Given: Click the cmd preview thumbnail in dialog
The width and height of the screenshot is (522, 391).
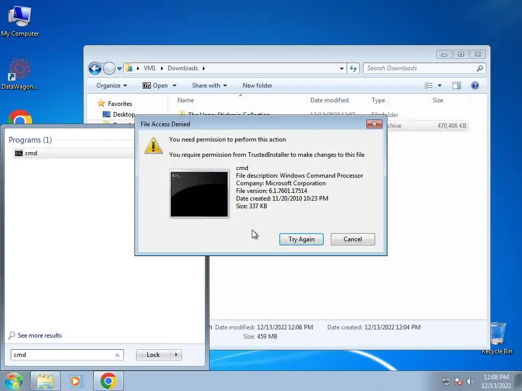Looking at the screenshot, I should (199, 193).
